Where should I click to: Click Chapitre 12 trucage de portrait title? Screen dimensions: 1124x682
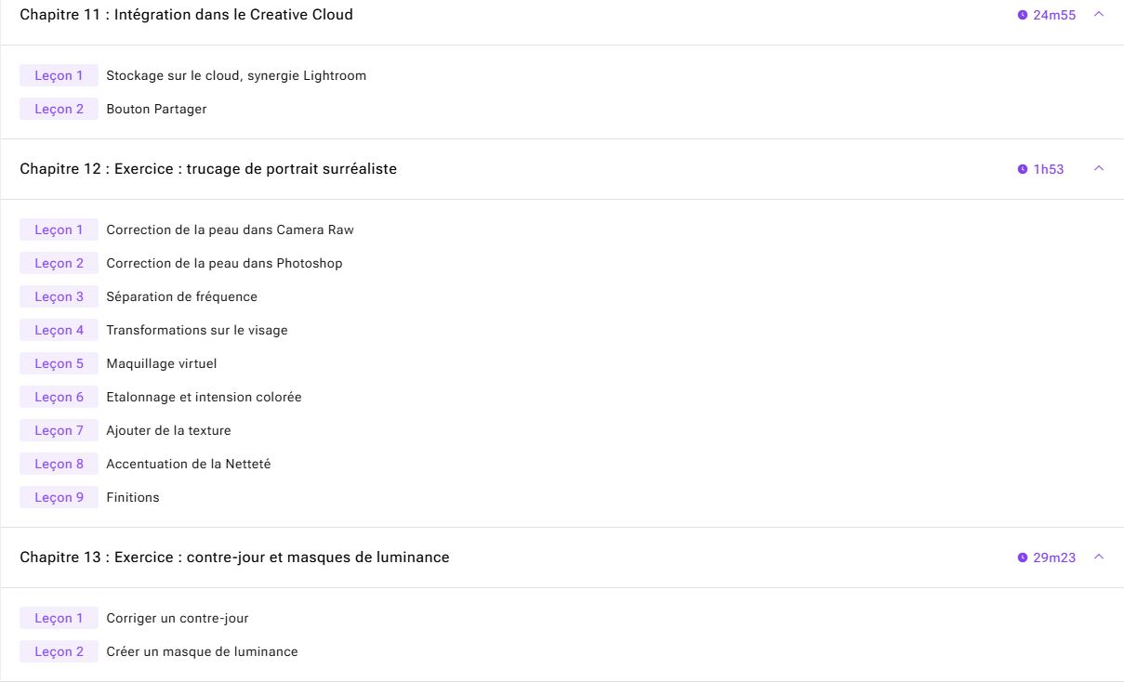click(x=208, y=169)
